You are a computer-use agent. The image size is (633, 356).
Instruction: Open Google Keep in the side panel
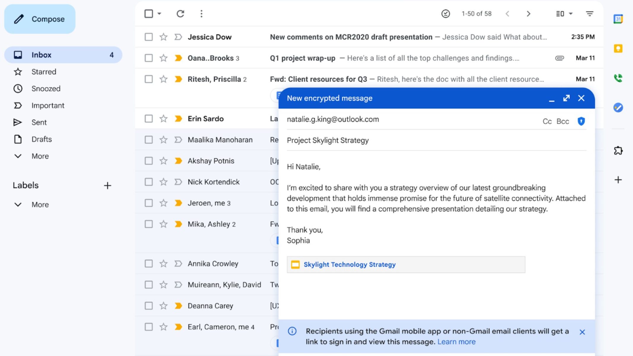click(618, 48)
